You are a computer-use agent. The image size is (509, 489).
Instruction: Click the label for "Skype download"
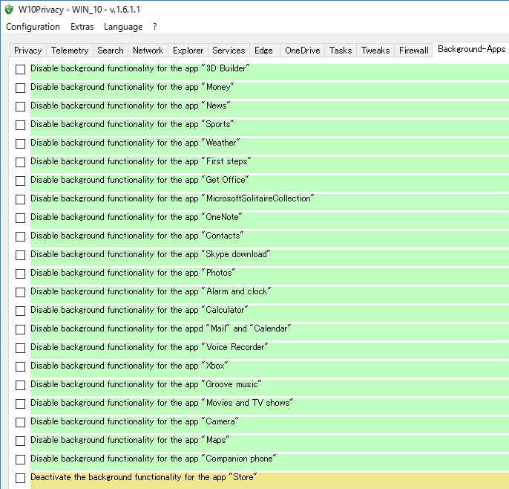pyautogui.click(x=151, y=254)
